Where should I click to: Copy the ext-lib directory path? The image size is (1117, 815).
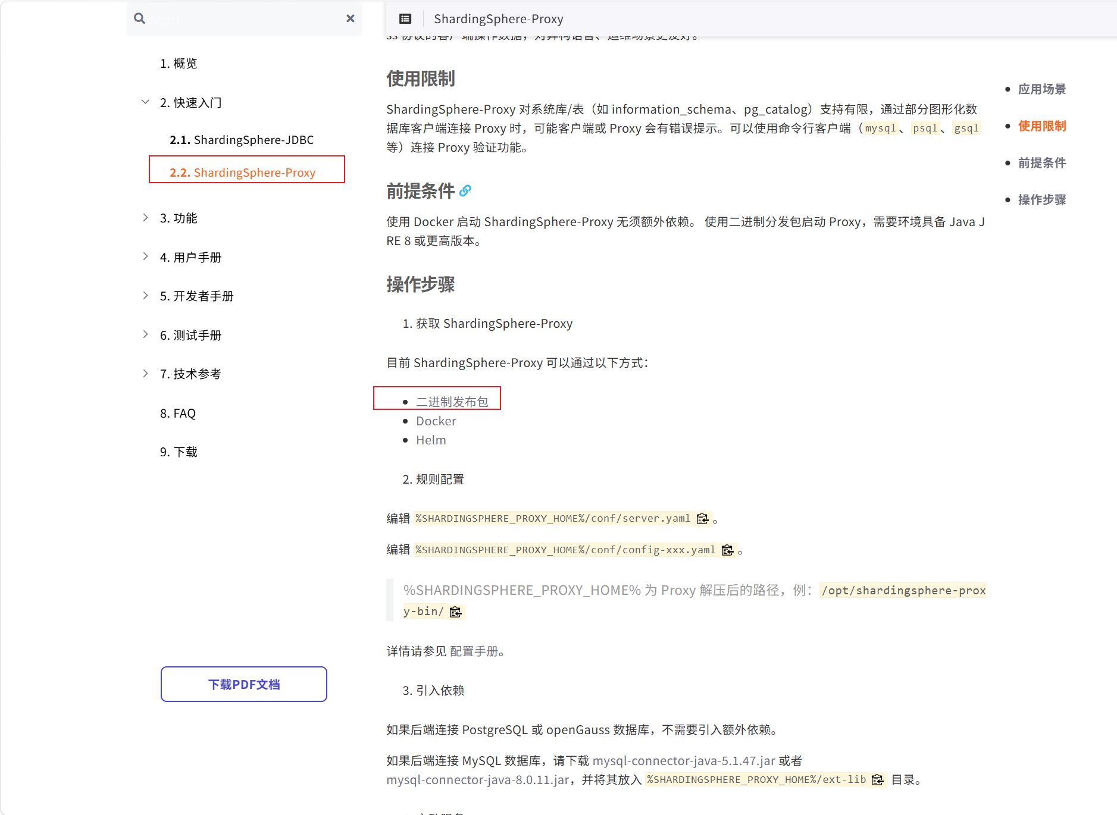[x=878, y=780]
